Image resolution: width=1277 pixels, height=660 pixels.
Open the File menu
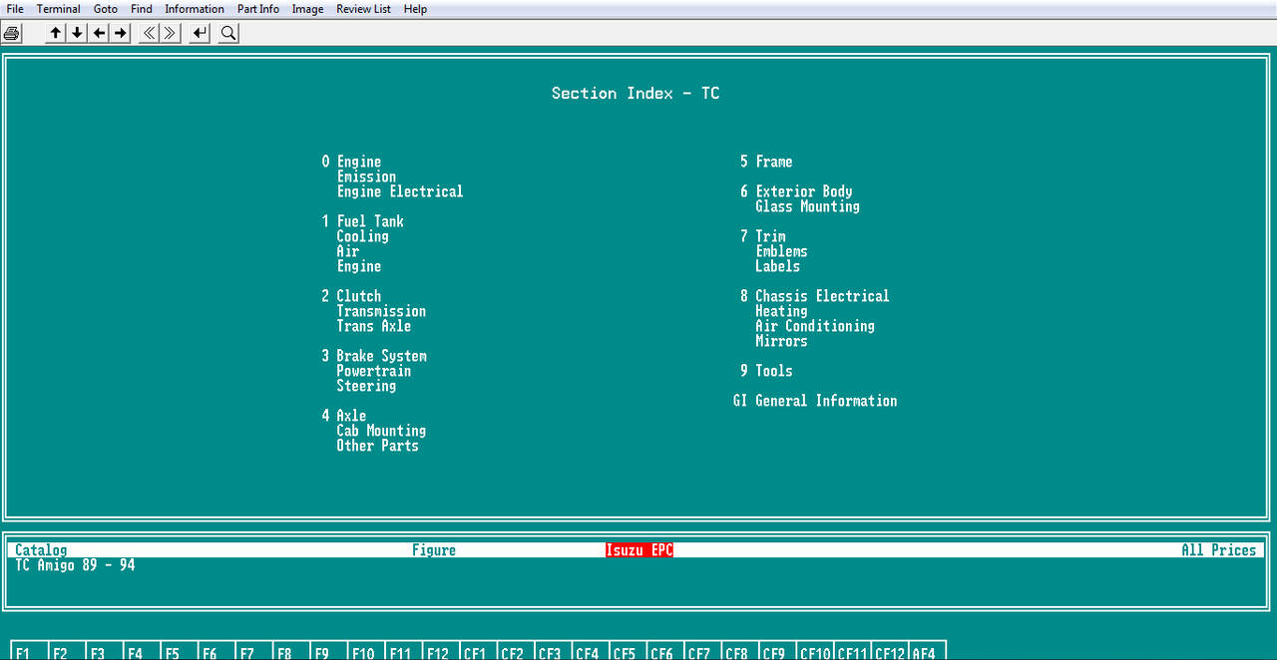click(x=15, y=9)
